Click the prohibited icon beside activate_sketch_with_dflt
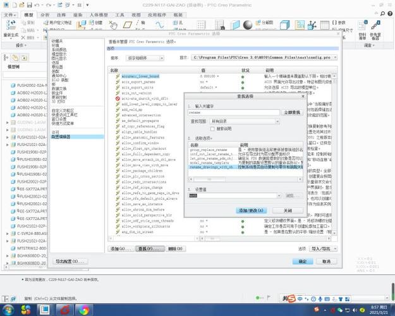 118,99
